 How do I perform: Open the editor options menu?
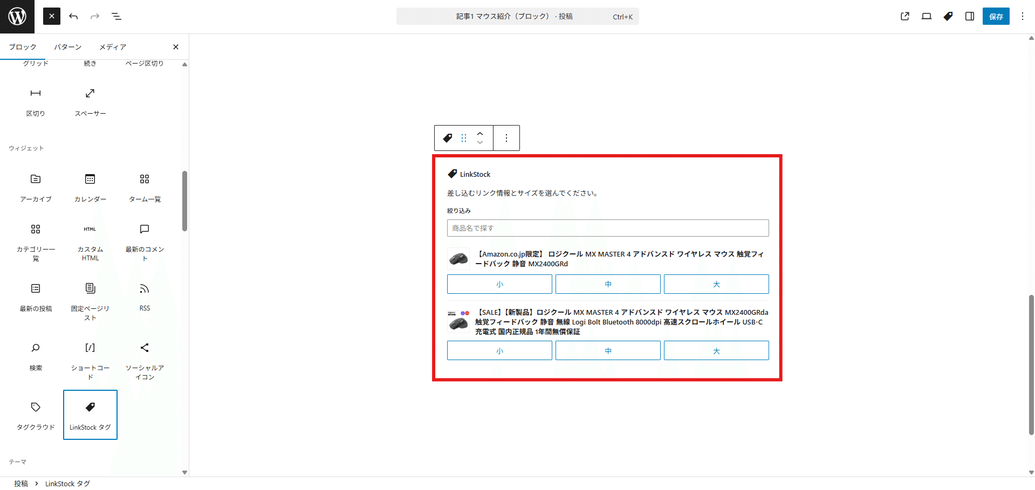(x=1023, y=16)
